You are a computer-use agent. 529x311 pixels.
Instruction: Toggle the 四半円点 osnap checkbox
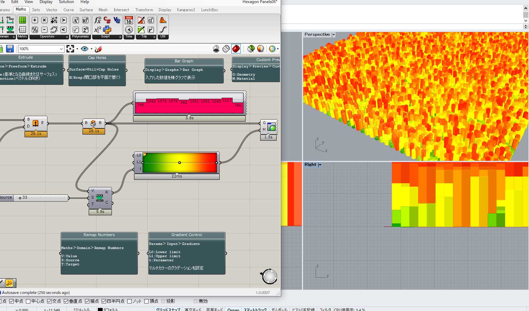tap(104, 301)
